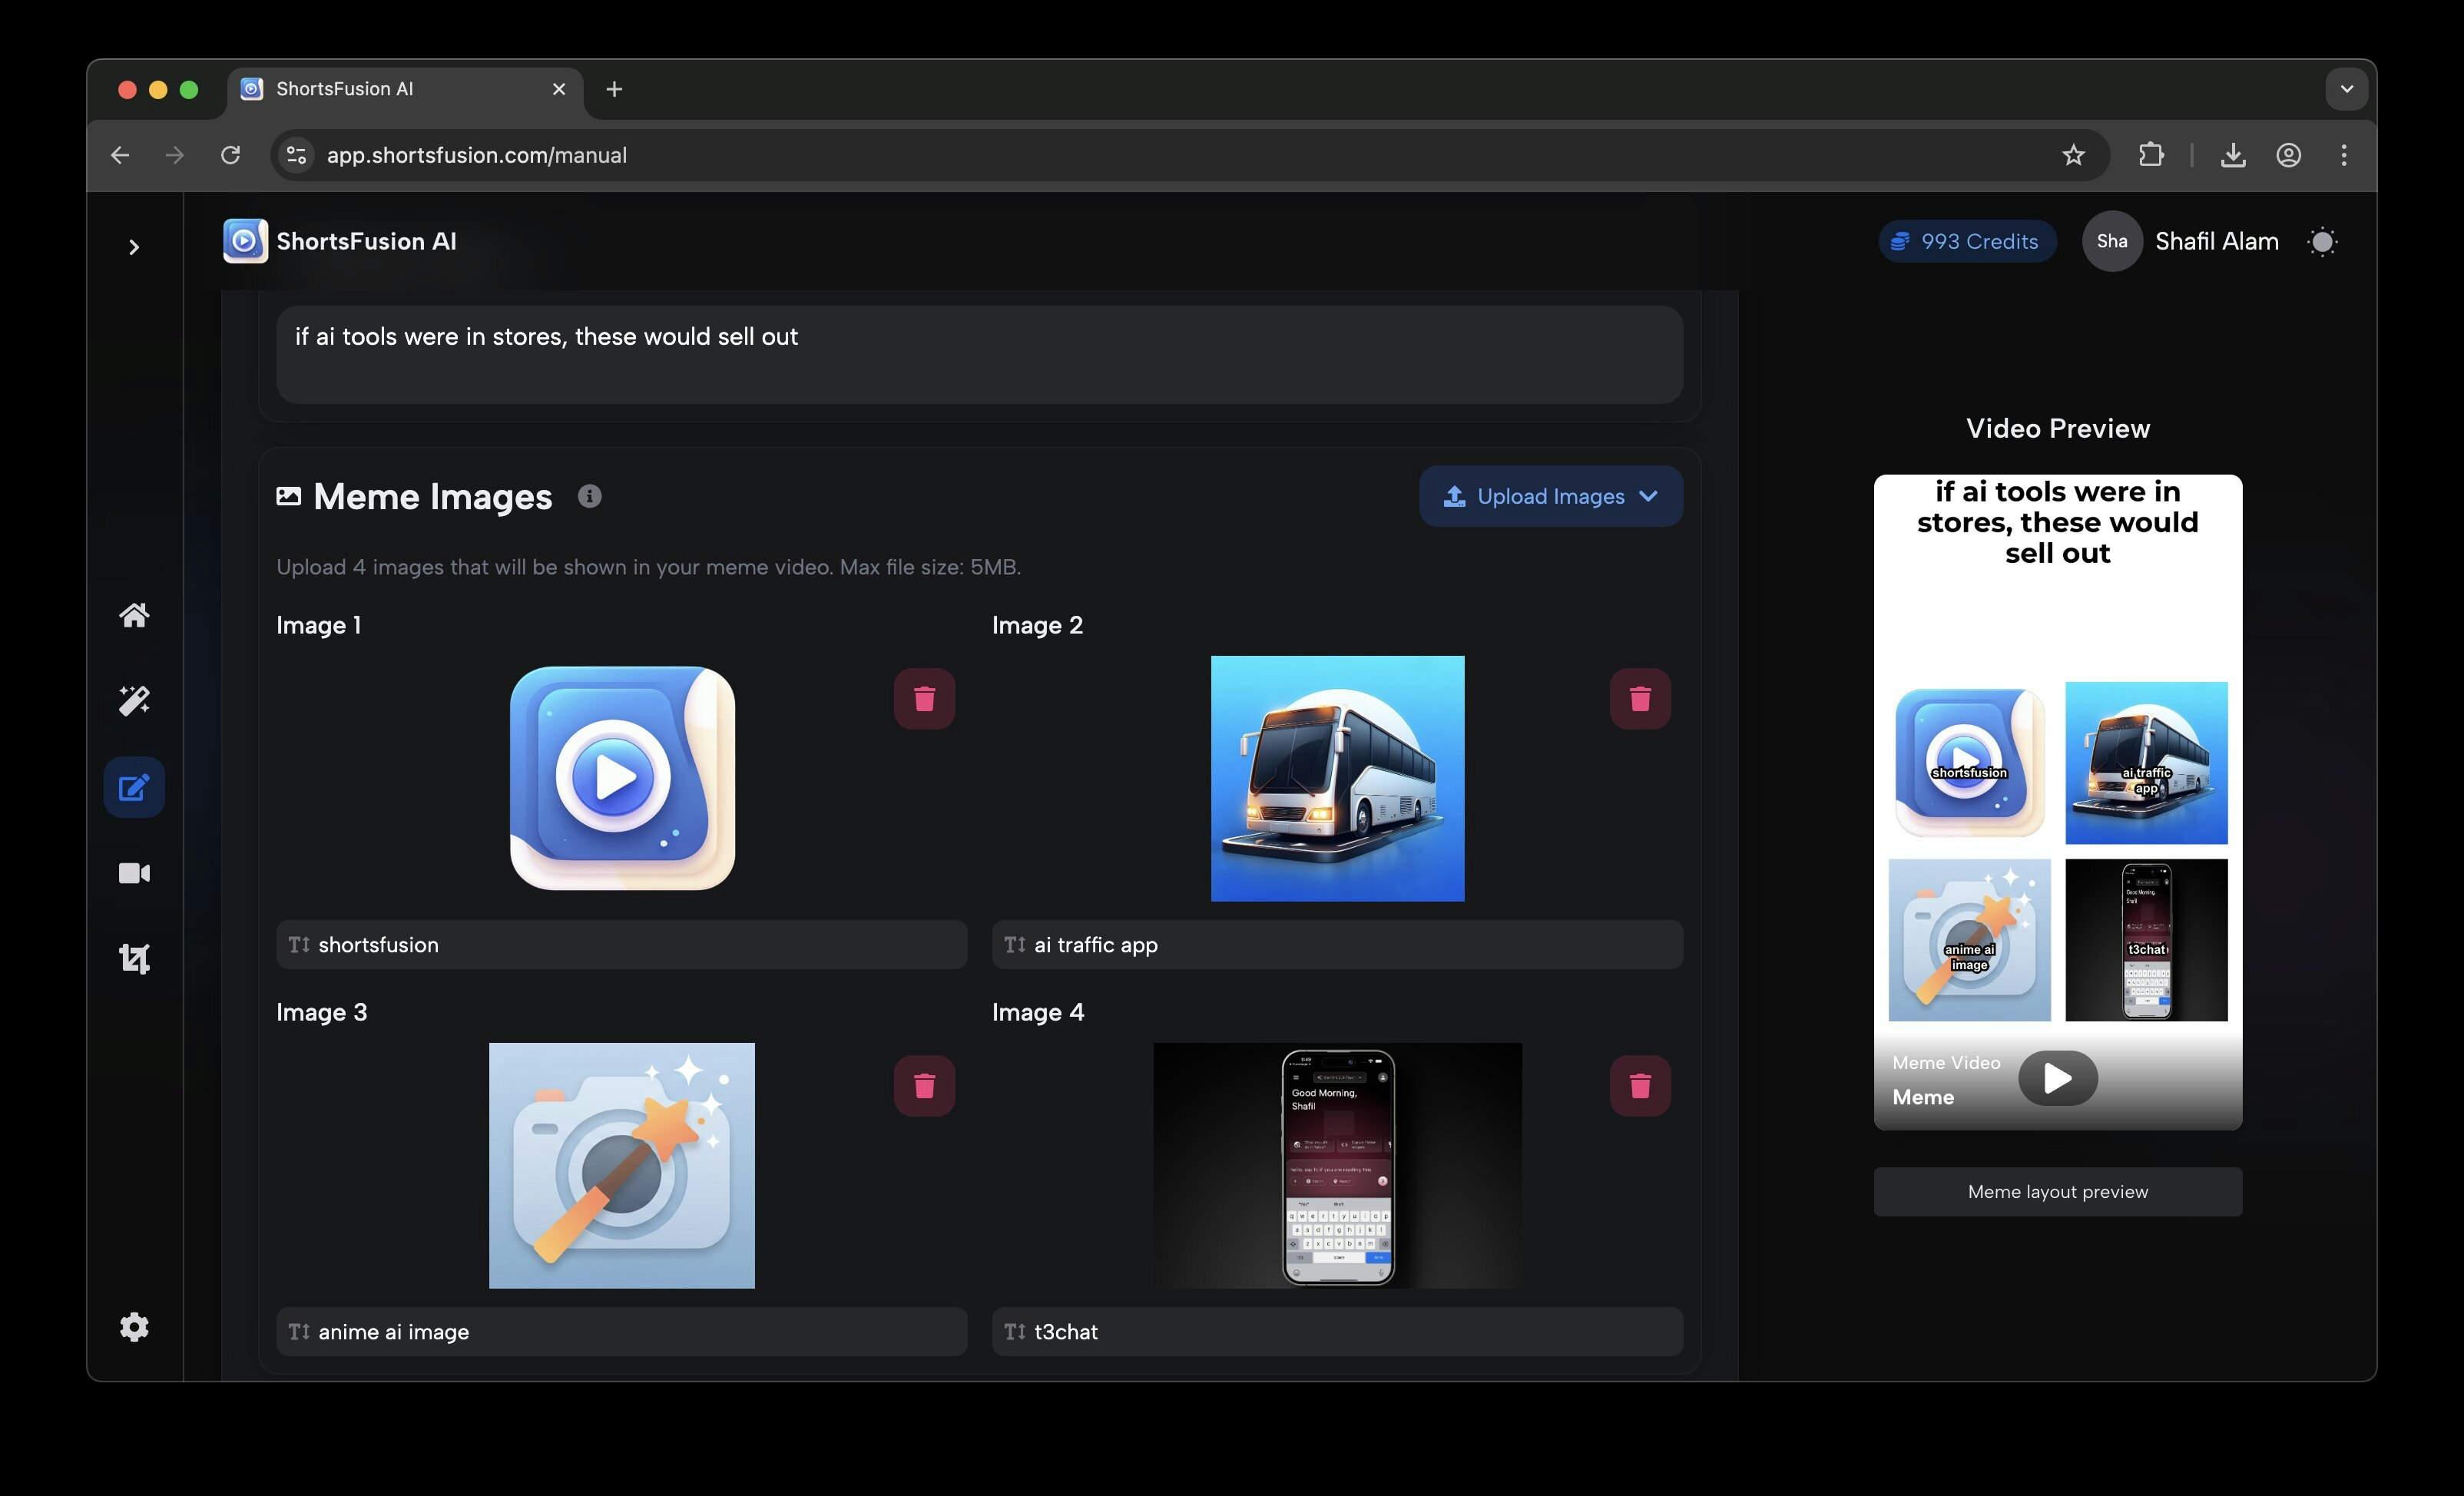Open a new browser tab
The height and width of the screenshot is (1496, 2464).
click(x=614, y=89)
